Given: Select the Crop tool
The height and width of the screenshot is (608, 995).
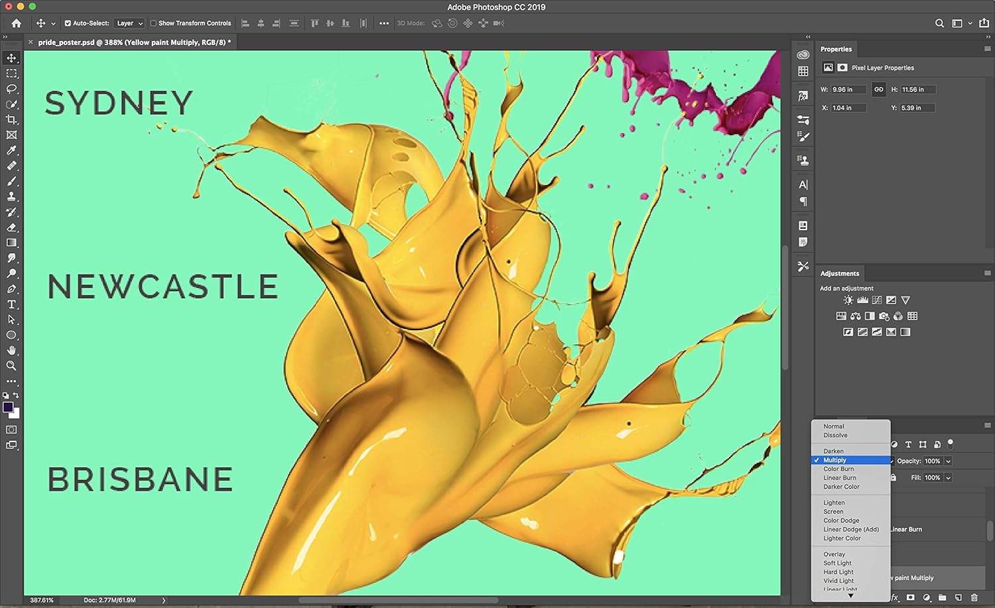Looking at the screenshot, I should pos(11,120).
